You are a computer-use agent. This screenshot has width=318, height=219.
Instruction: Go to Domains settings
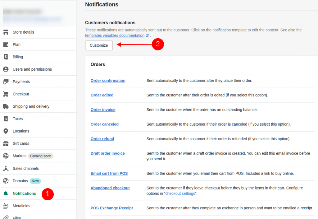pos(38,181)
